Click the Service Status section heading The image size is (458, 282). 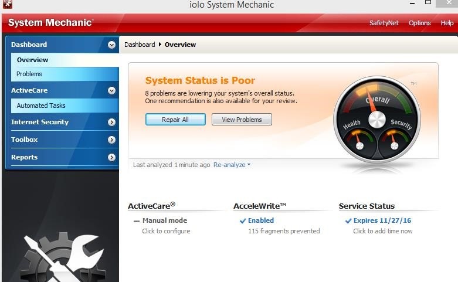coord(367,206)
